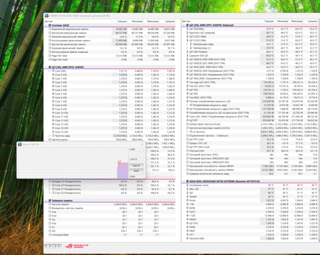
Task: Click the thermometer icon beside Системная плата
Action: point(187,185)
